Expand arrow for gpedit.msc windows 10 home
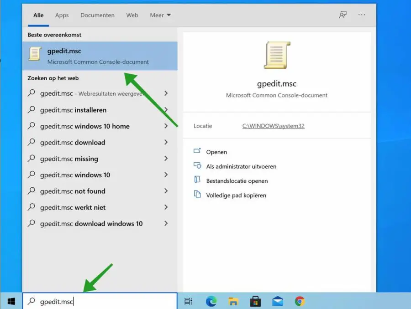The width and height of the screenshot is (411, 309). (x=166, y=126)
